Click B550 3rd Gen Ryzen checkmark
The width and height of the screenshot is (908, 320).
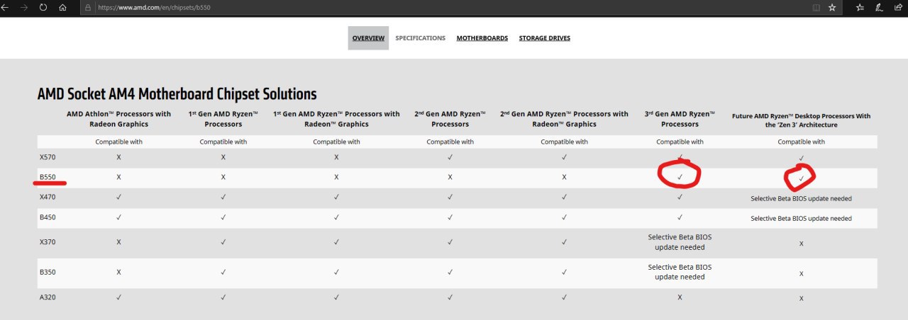coord(680,177)
